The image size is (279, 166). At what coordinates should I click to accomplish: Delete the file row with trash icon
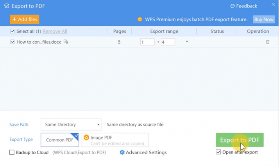267,42
